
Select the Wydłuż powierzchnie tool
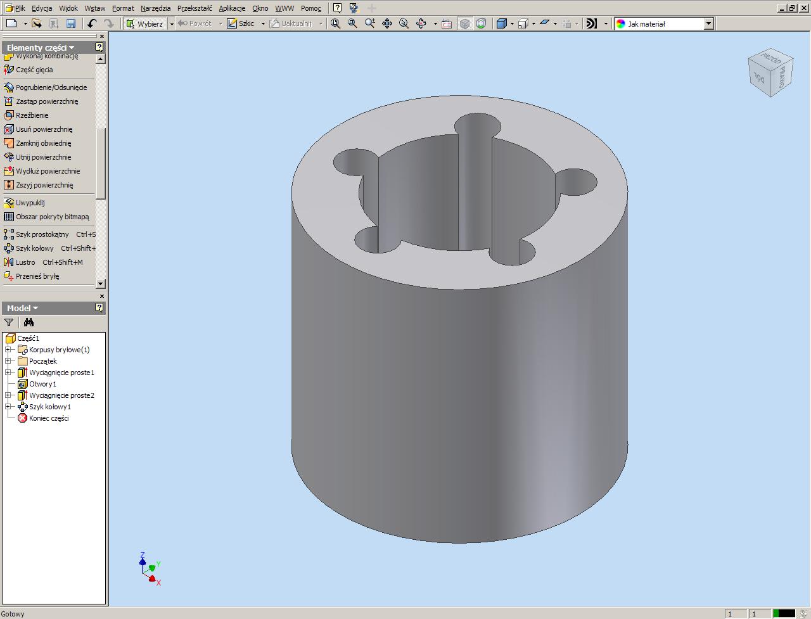pos(42,171)
